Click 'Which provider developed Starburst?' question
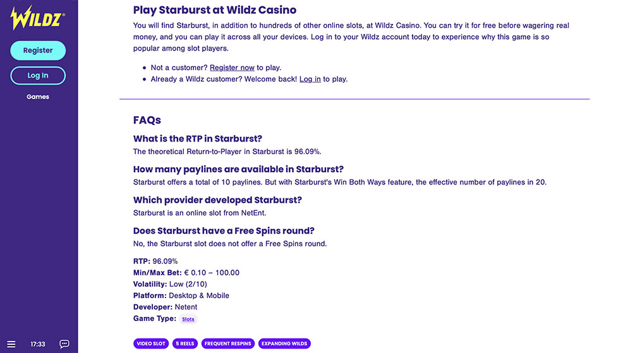The image size is (628, 353). pyautogui.click(x=217, y=200)
